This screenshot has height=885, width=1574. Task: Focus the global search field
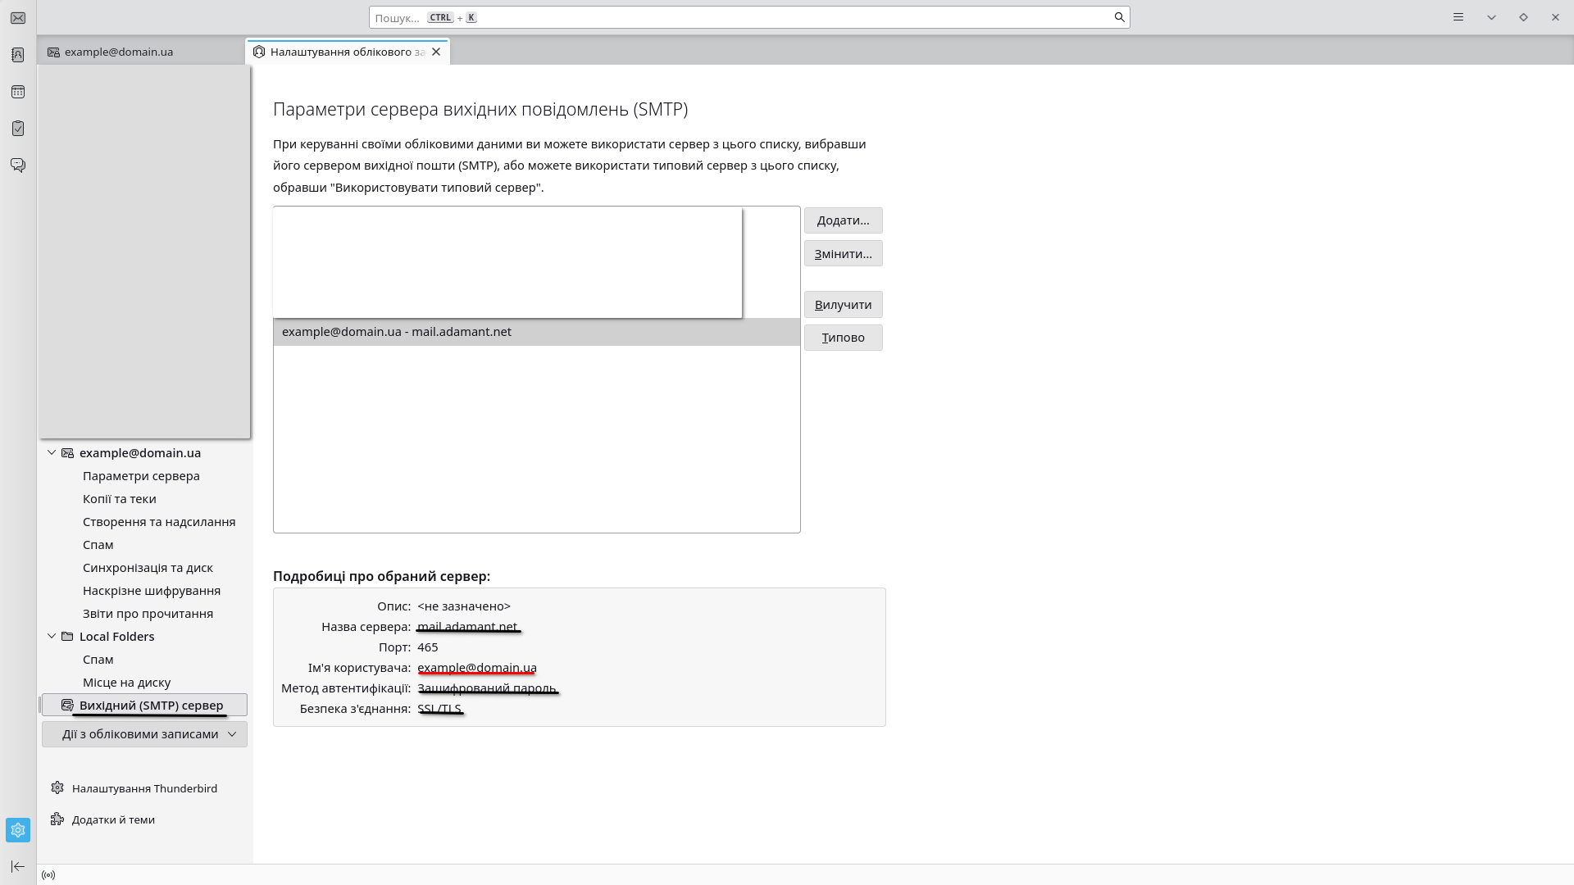click(738, 17)
